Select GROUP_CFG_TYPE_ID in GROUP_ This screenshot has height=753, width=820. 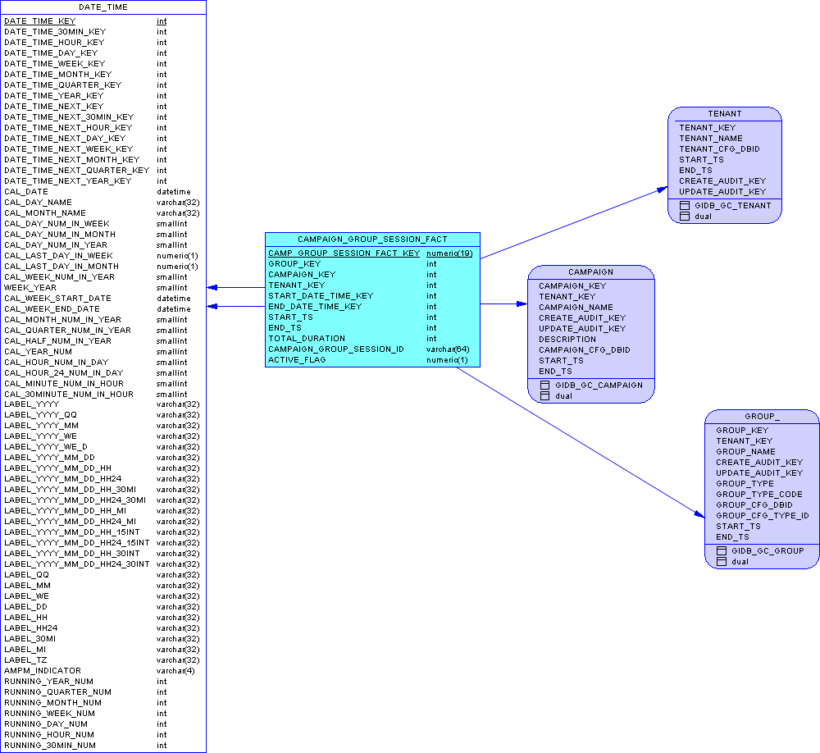point(762,515)
